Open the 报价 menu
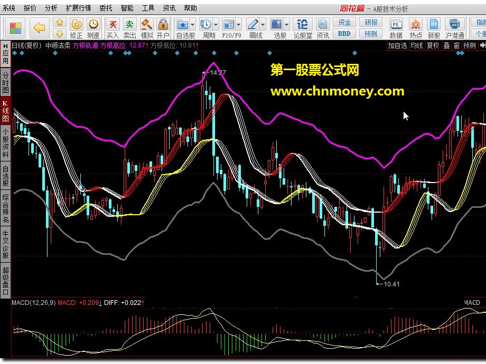Image resolution: width=486 pixels, height=364 pixels. (30, 8)
